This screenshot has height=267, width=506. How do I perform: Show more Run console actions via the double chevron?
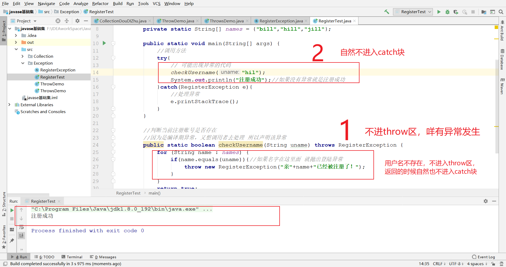[x=21, y=249]
